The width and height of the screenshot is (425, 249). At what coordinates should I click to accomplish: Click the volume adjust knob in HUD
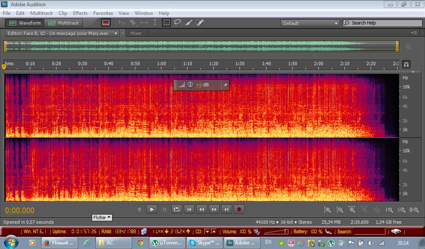pos(190,85)
